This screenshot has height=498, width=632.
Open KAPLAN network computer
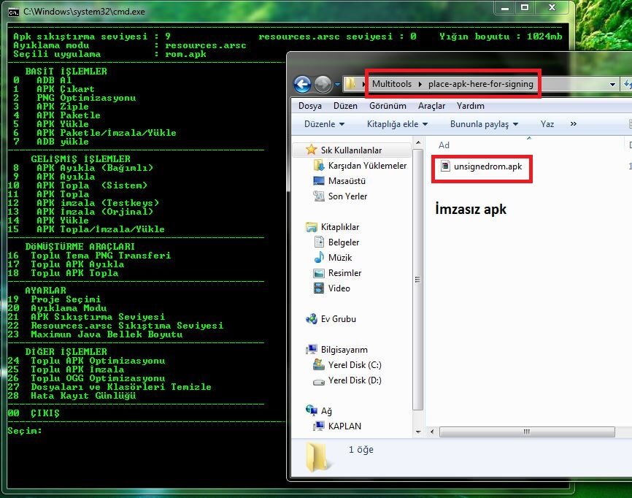[x=344, y=426]
